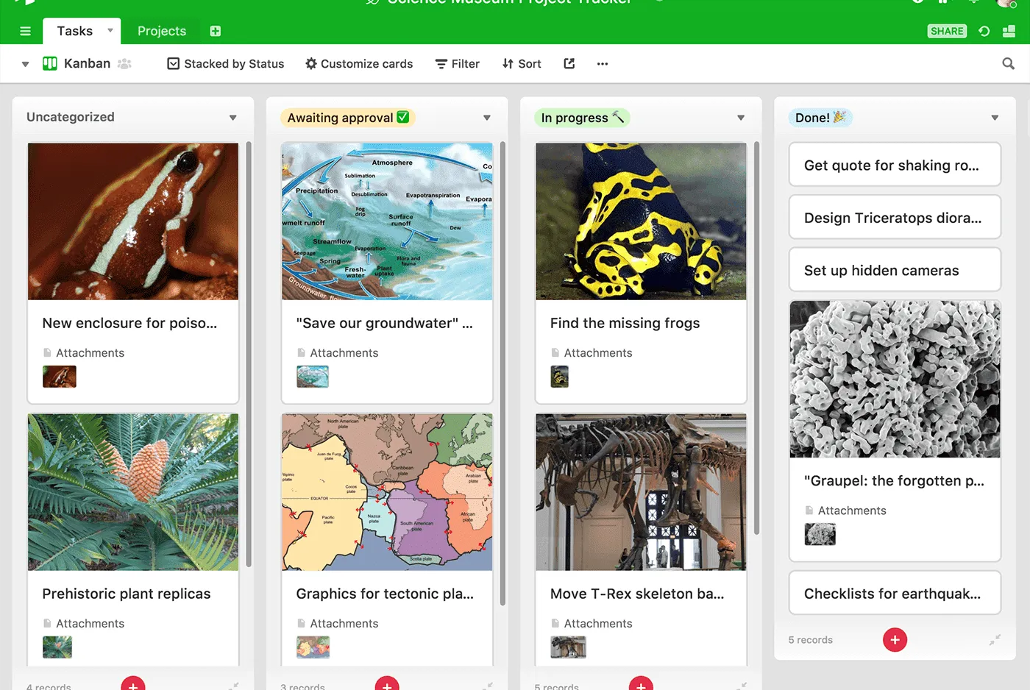Open attachment thumbnail in Graupel card

point(820,534)
